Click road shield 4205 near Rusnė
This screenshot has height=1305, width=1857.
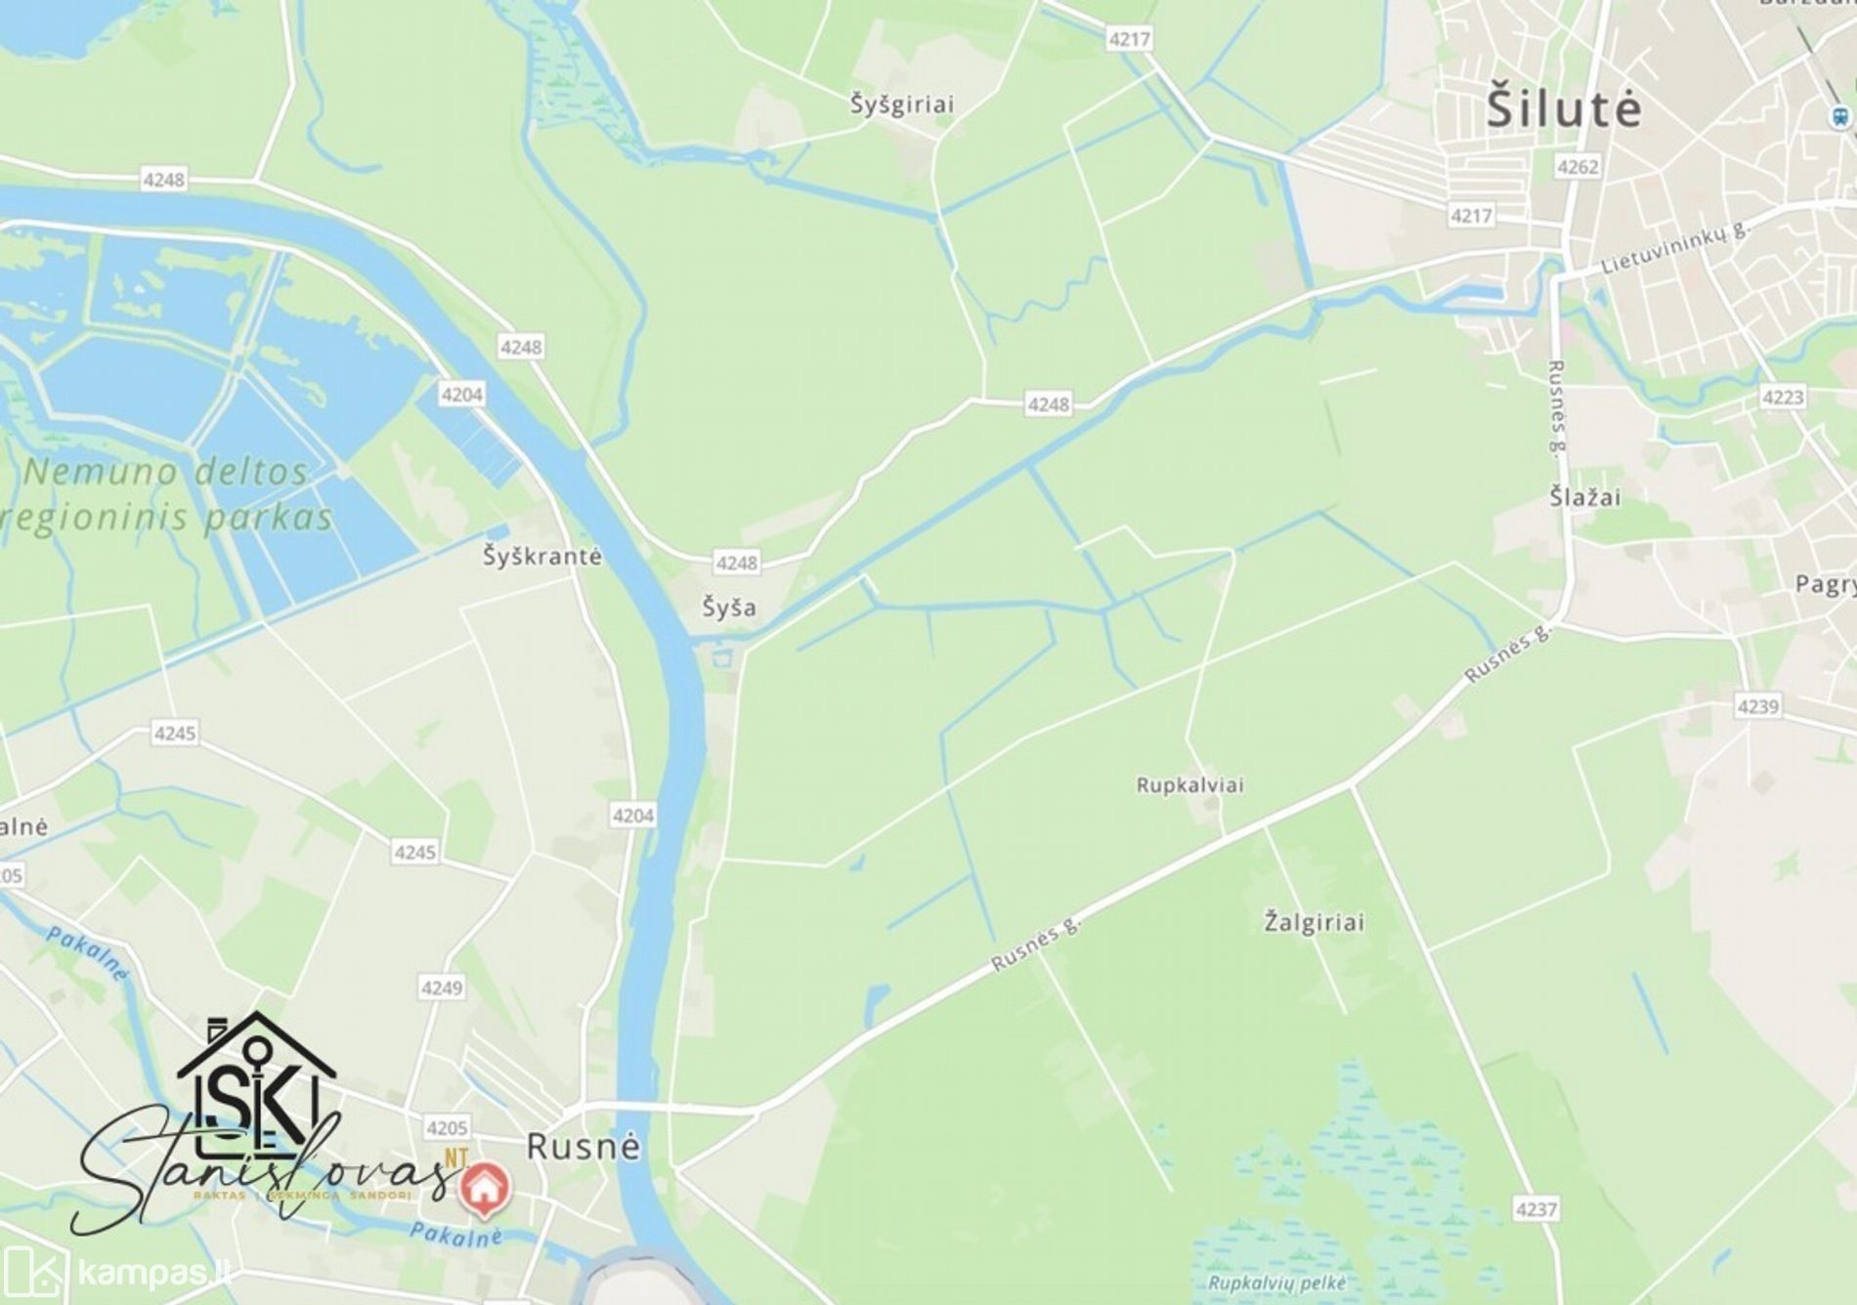pos(447,1127)
